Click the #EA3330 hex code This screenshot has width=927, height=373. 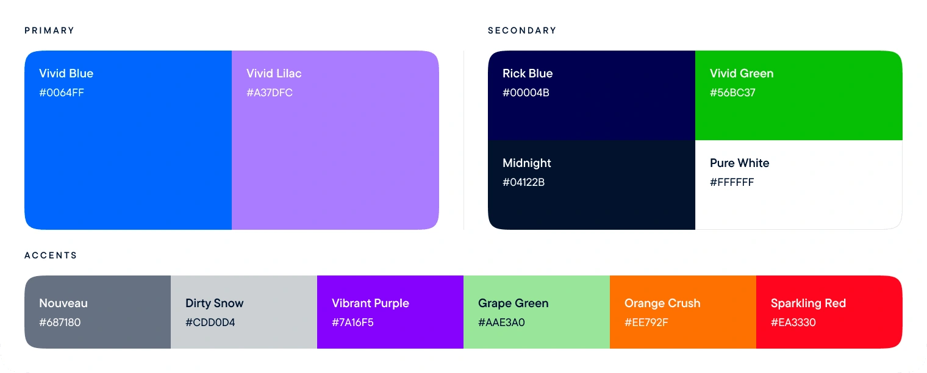(793, 323)
